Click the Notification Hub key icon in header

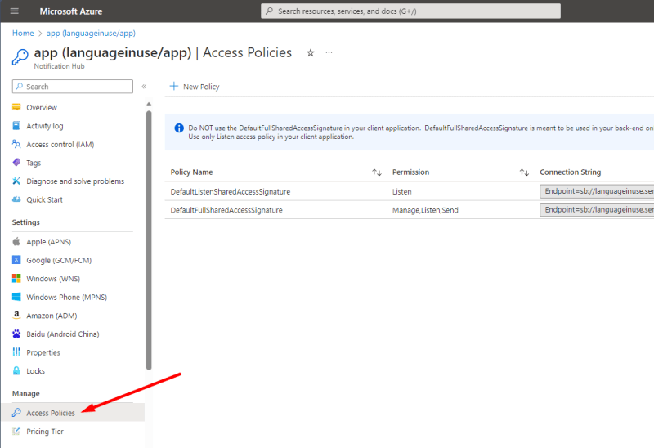pyautogui.click(x=20, y=57)
